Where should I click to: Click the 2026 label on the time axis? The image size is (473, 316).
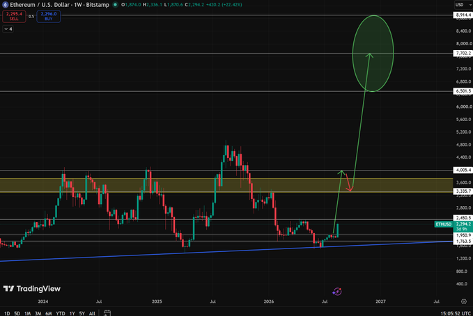(269, 301)
